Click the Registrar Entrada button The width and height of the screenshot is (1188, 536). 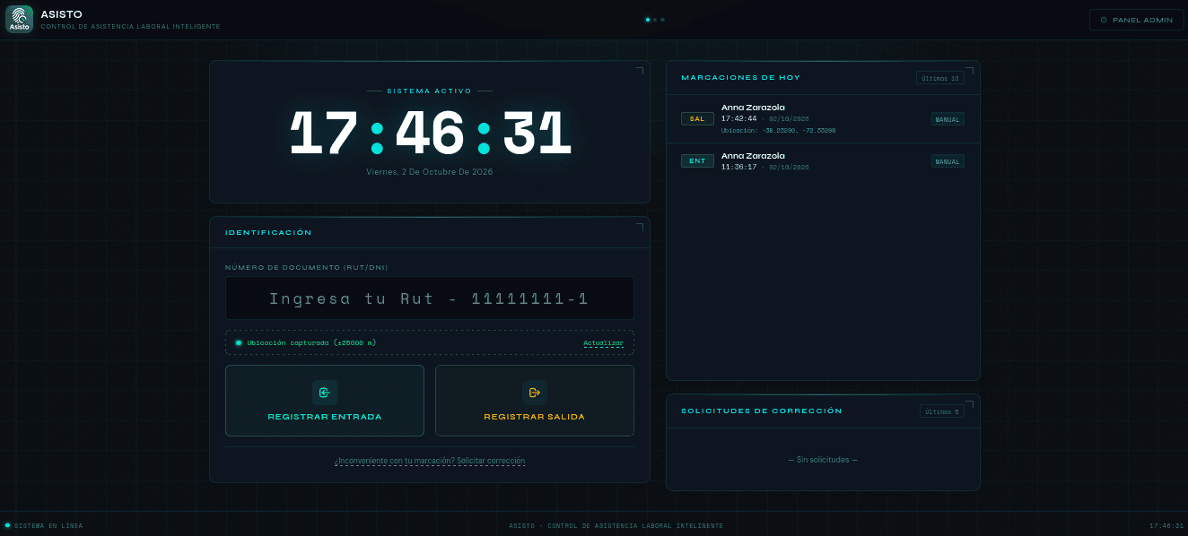(325, 401)
